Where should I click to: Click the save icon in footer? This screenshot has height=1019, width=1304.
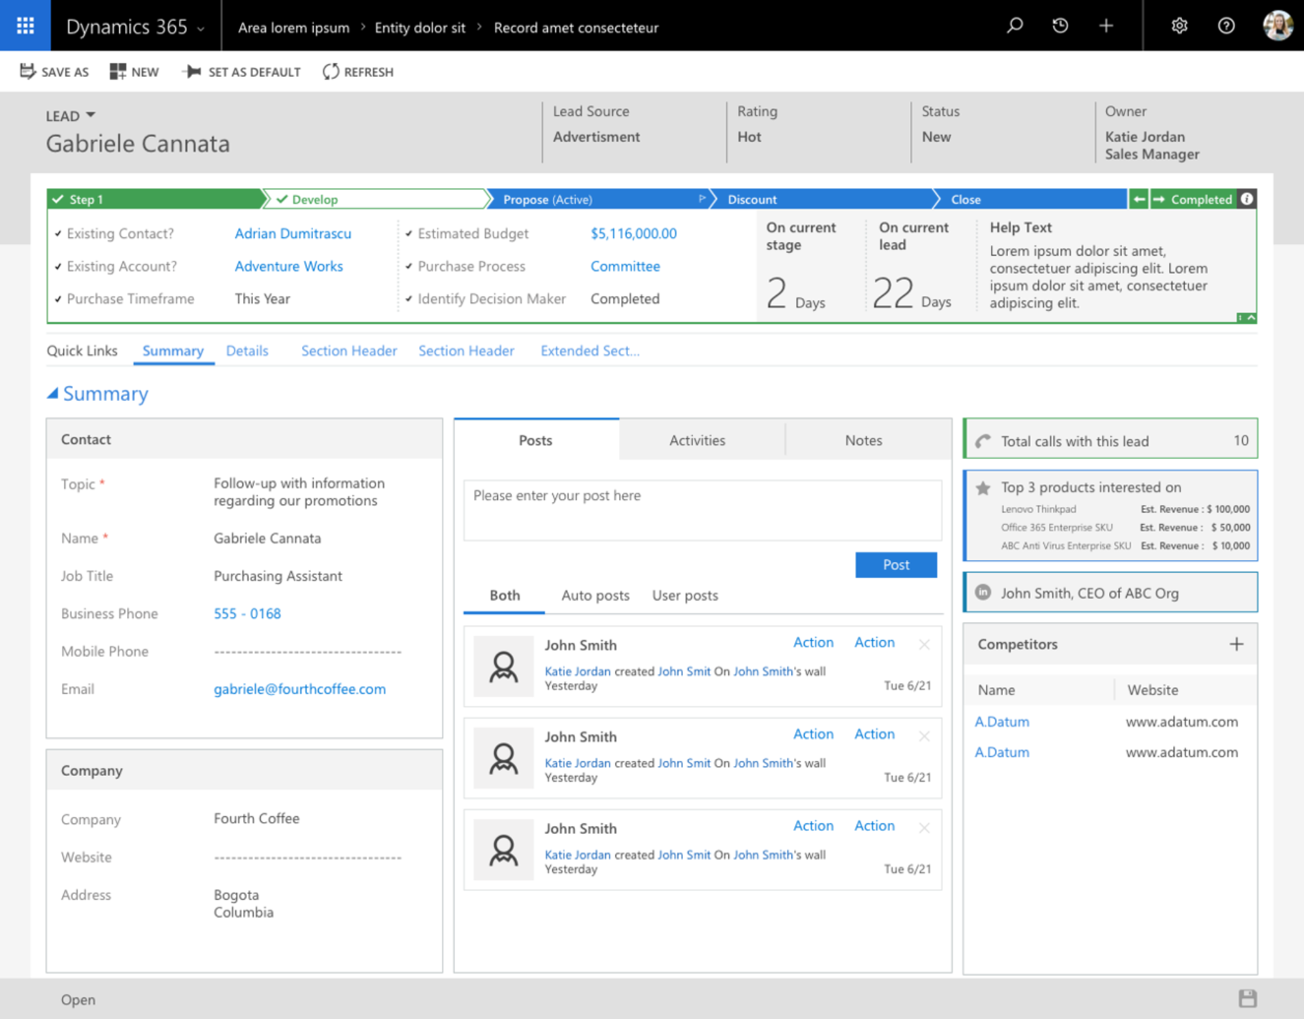pyautogui.click(x=1247, y=998)
